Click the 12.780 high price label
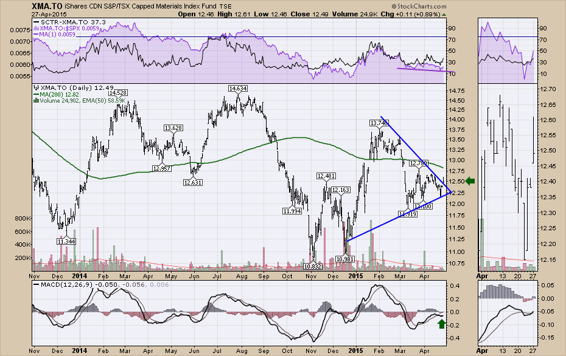The height and width of the screenshot is (356, 566). coord(418,163)
